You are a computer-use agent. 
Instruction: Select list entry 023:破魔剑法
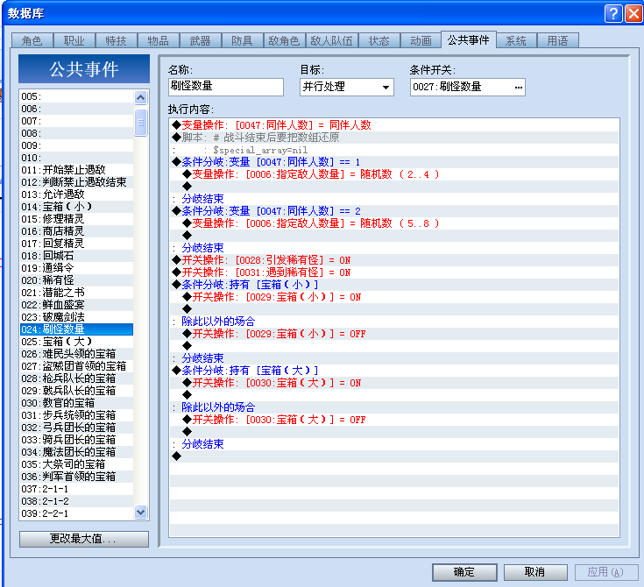(77, 317)
